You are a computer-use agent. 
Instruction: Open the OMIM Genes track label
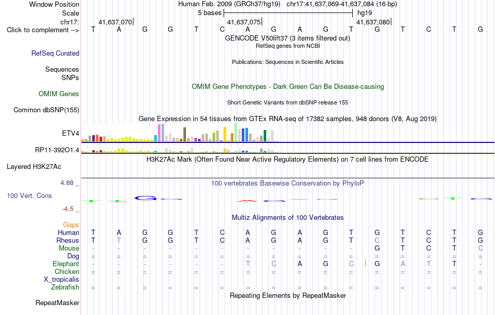point(59,94)
